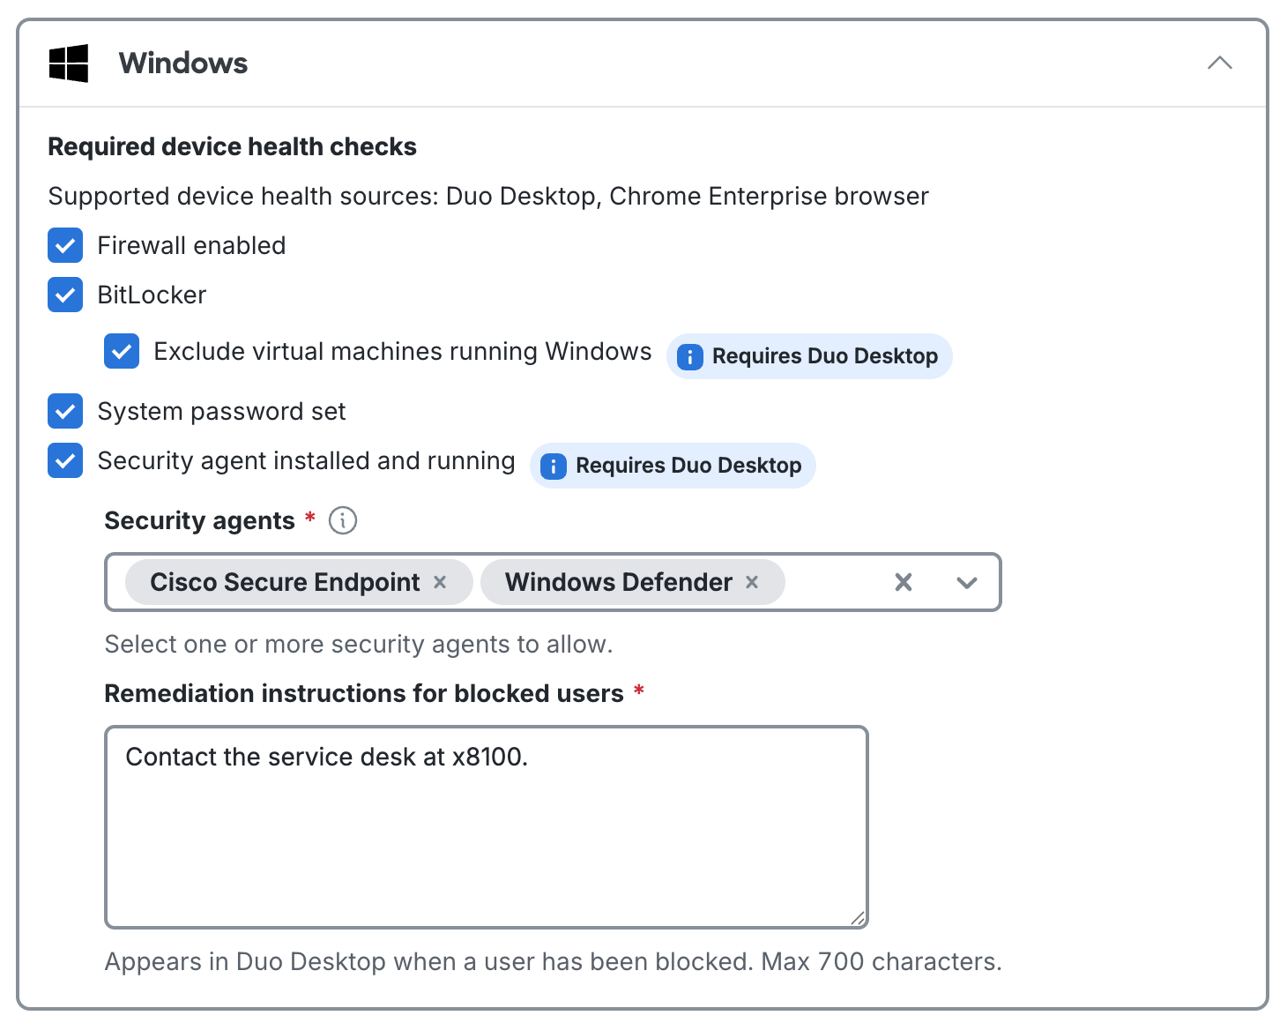
Task: Collapse the Windows section with the chevron
Action: [x=1220, y=63]
